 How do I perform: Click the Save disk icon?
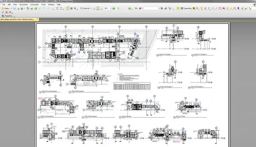tap(14, 8)
